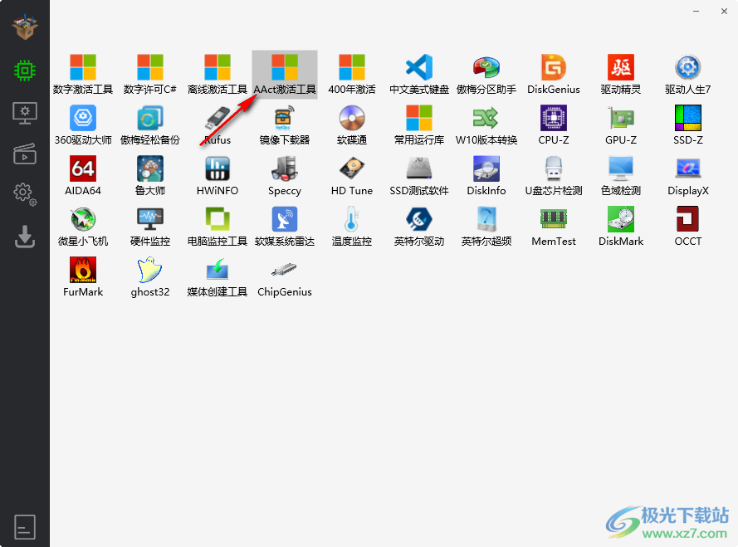Launch the 中文美式键盘 tool
Image resolution: width=738 pixels, height=547 pixels.
(x=419, y=75)
